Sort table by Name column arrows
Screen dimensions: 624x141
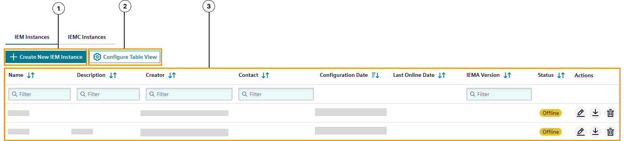[31, 75]
